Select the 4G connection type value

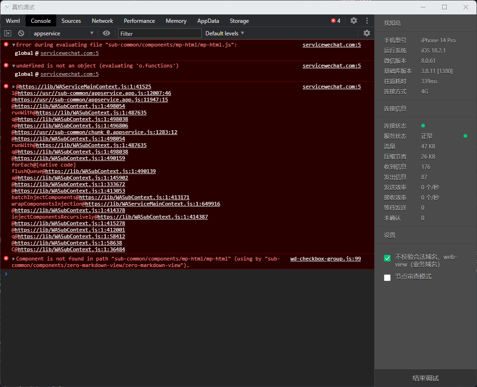(424, 92)
